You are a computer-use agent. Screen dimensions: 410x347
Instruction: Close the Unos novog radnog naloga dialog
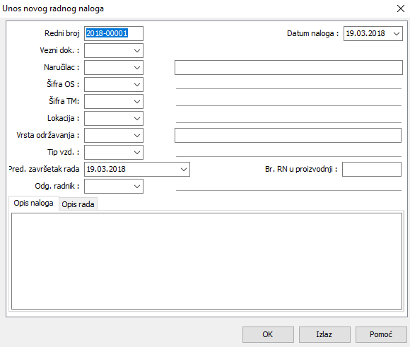pos(401,8)
